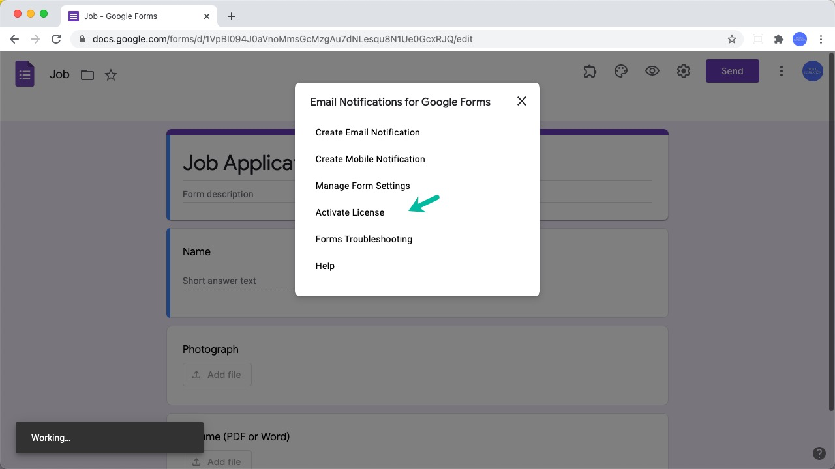The image size is (835, 469).
Task: Select Create Mobile Notification
Action: tap(371, 159)
